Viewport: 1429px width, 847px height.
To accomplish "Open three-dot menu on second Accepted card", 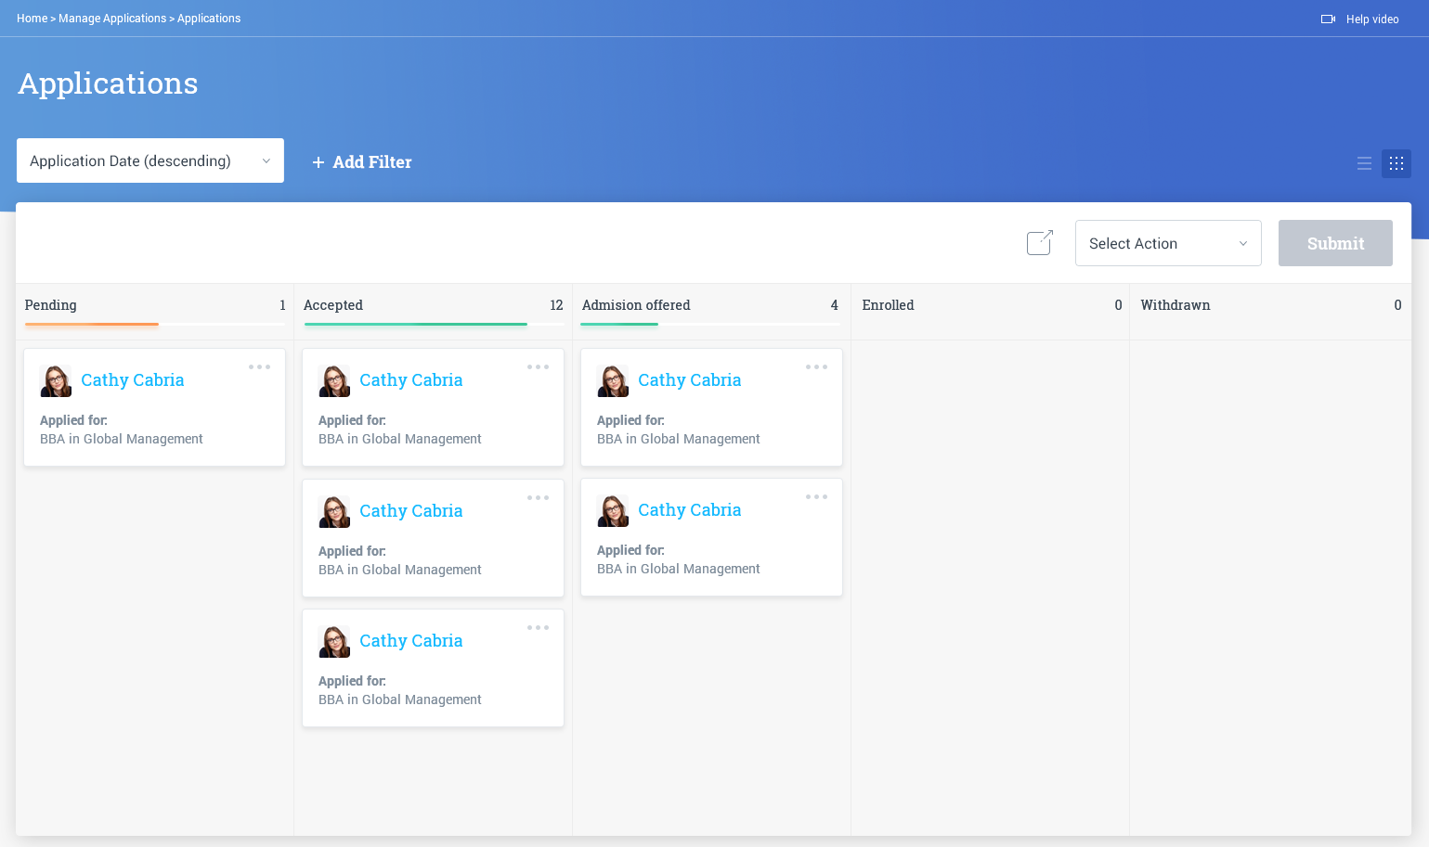I will tap(539, 497).
